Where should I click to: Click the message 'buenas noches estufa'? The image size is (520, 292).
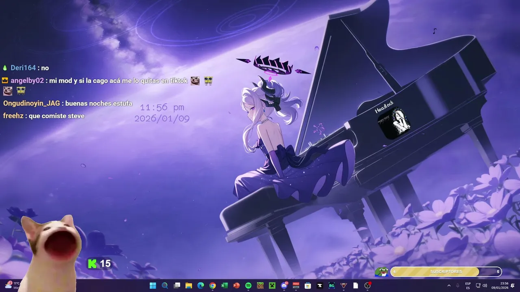click(x=99, y=103)
